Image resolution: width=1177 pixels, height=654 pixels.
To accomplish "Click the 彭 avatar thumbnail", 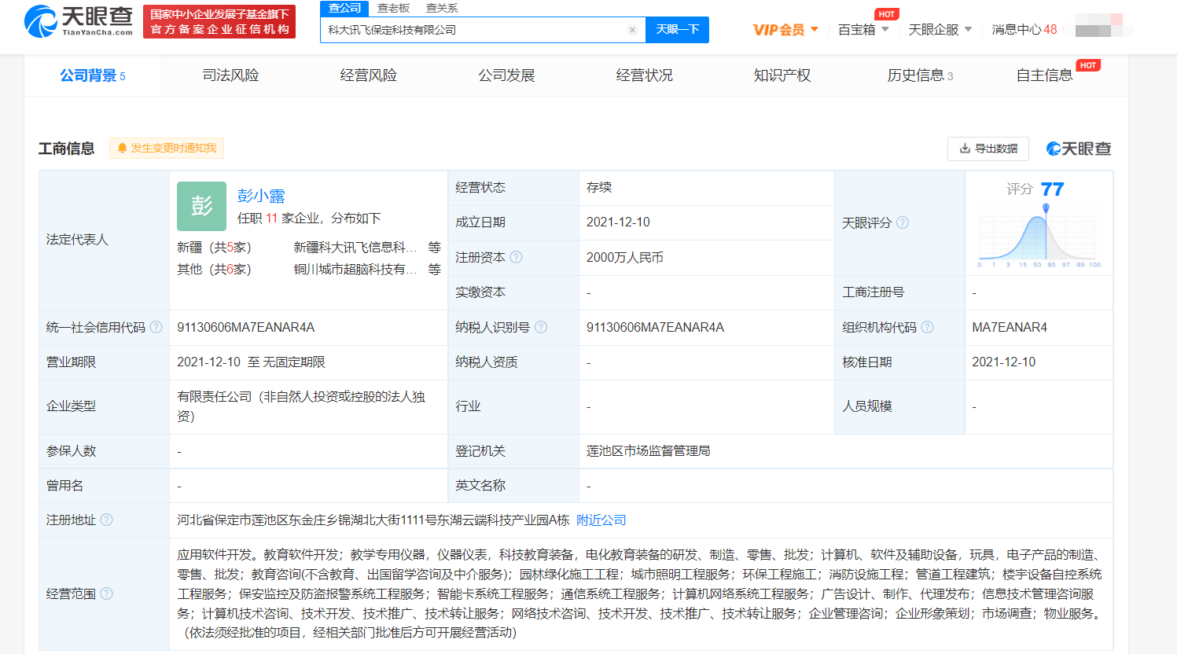I will pyautogui.click(x=201, y=206).
